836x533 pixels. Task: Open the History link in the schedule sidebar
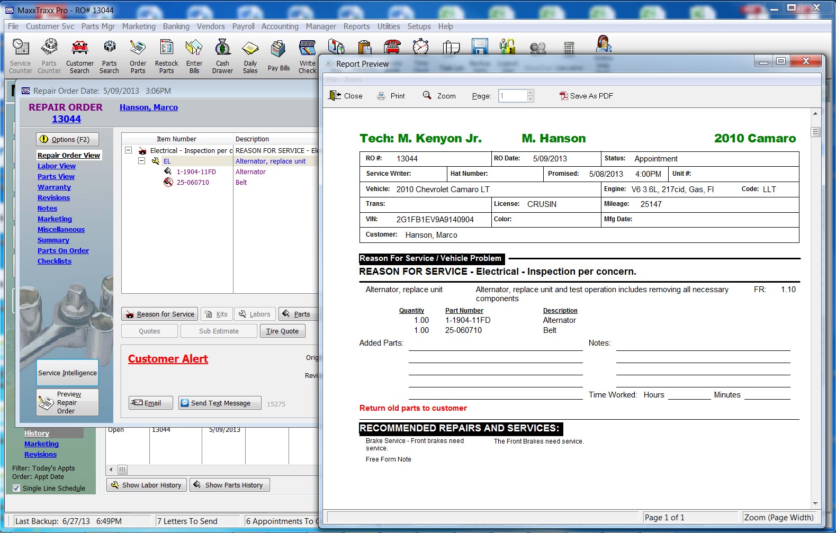37,433
